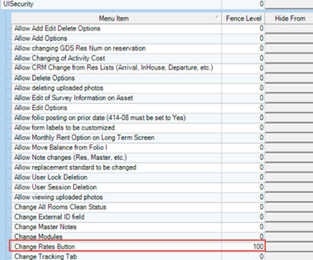The width and height of the screenshot is (313, 260).
Task: Click Hide From cell for Allow viewing uploaded photos
Action: 289,197
